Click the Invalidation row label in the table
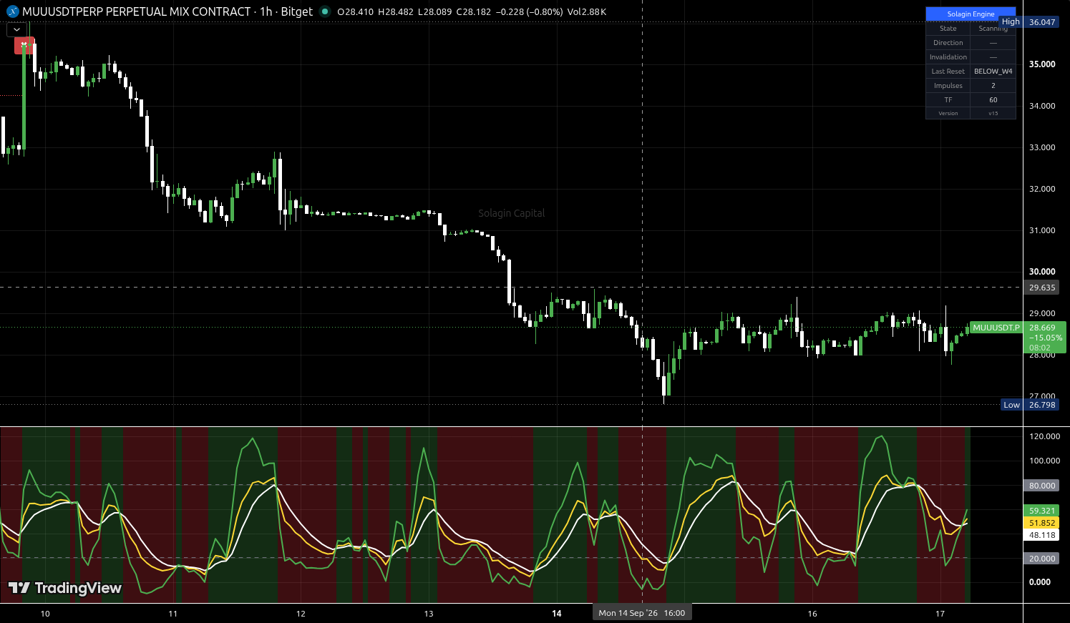Image resolution: width=1070 pixels, height=623 pixels. click(948, 57)
